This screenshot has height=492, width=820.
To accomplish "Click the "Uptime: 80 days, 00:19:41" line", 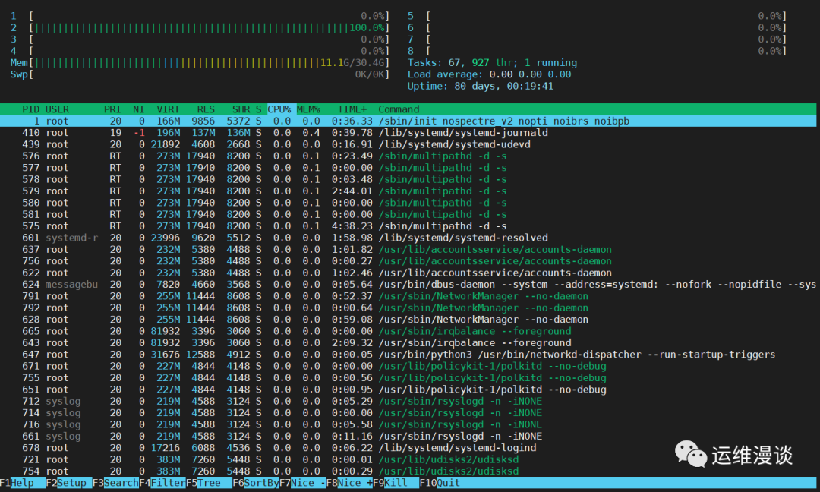I will 480,86.
